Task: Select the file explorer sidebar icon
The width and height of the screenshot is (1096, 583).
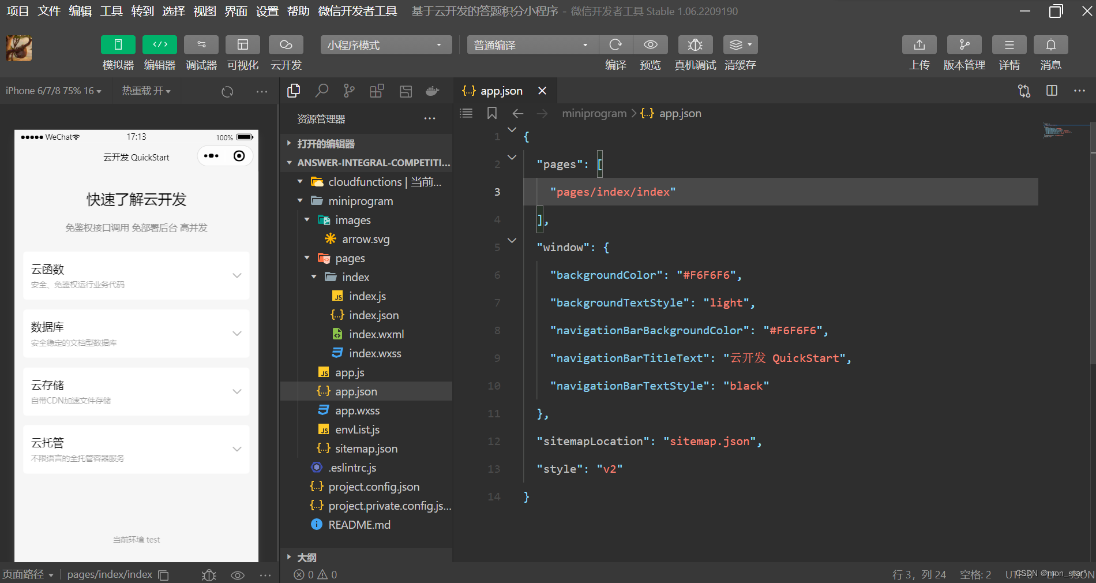Action: coord(294,91)
